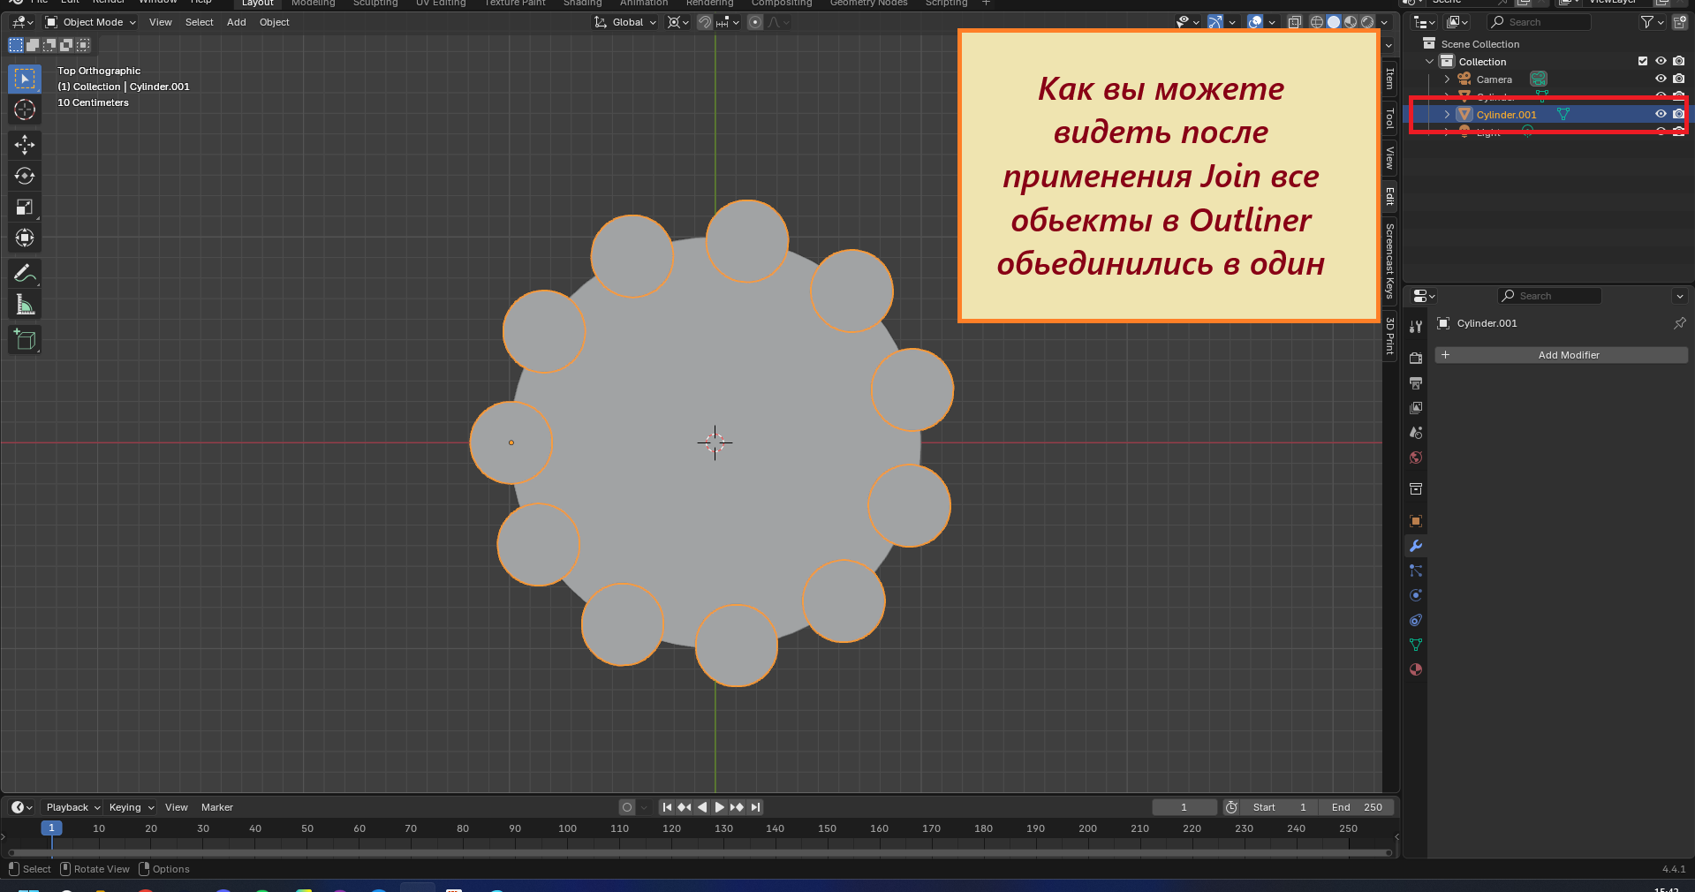Hide Cylinder.001 with its eye icon
The image size is (1695, 892).
(1661, 114)
